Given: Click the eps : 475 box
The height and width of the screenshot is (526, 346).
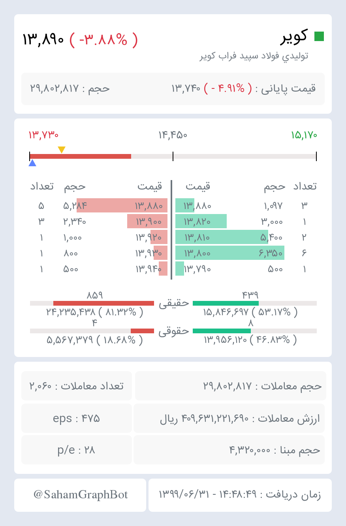Looking at the screenshot, I should coord(77,418).
